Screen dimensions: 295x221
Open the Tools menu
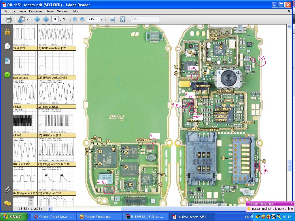tap(50, 11)
